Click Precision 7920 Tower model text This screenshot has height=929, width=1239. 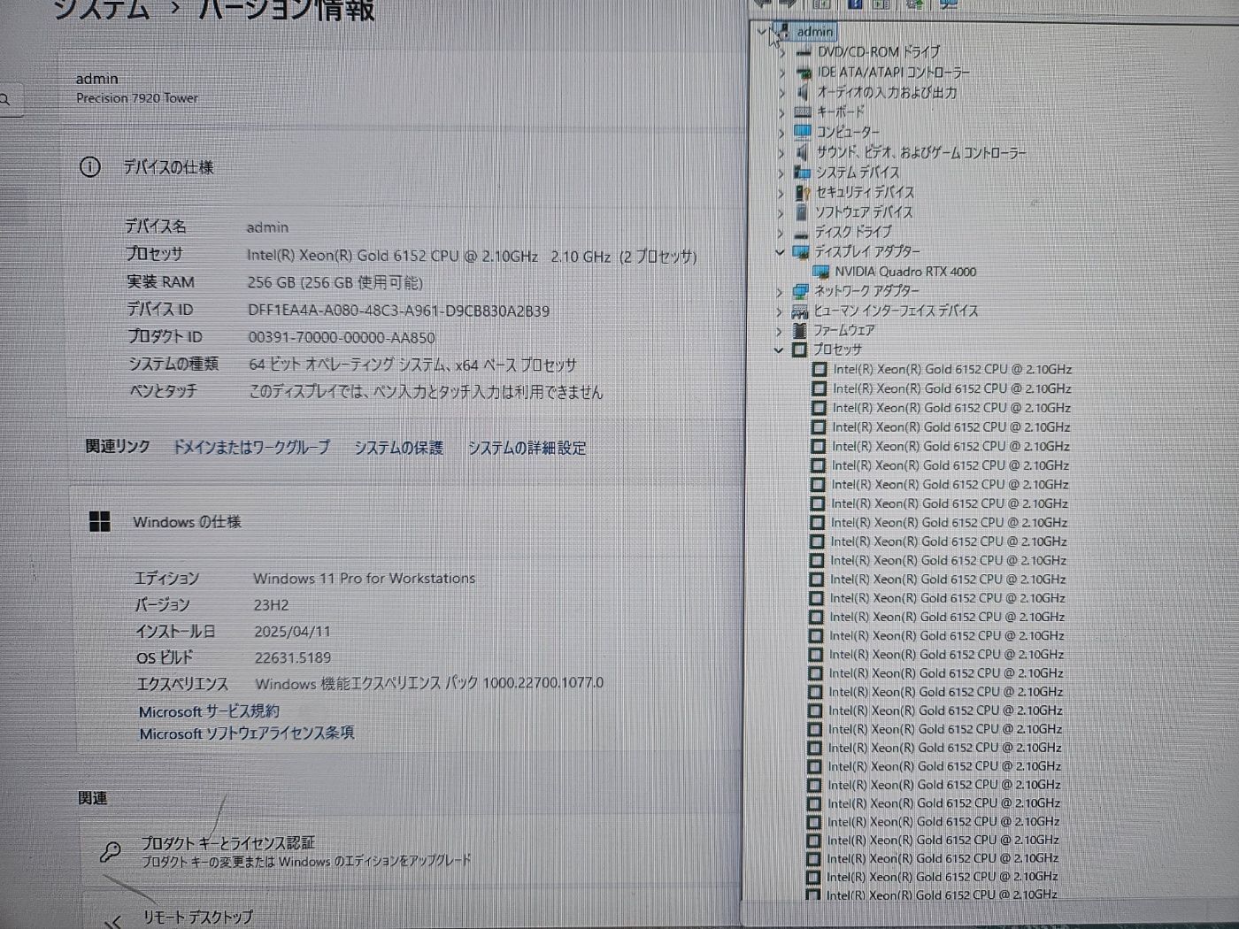(137, 98)
